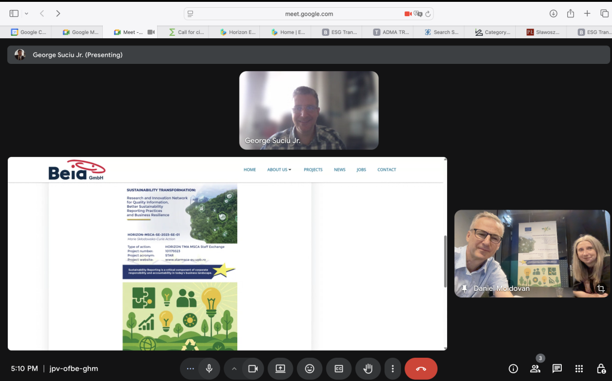This screenshot has height=381, width=612.
Task: Open host controls lock icon
Action: (601, 368)
